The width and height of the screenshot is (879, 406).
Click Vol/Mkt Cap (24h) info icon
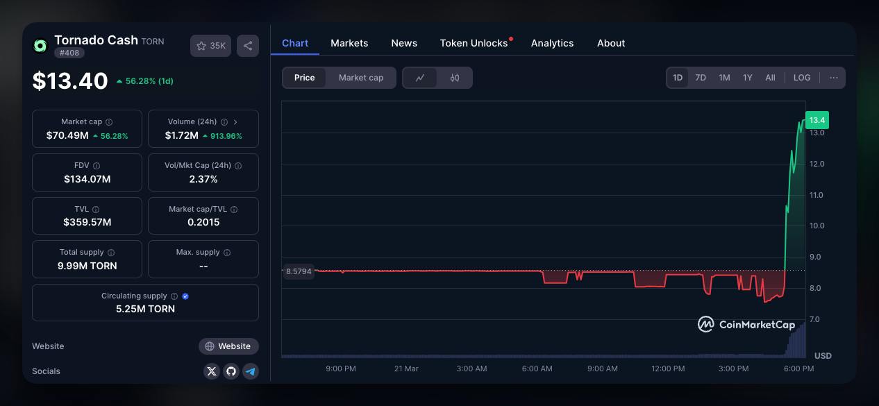click(238, 166)
